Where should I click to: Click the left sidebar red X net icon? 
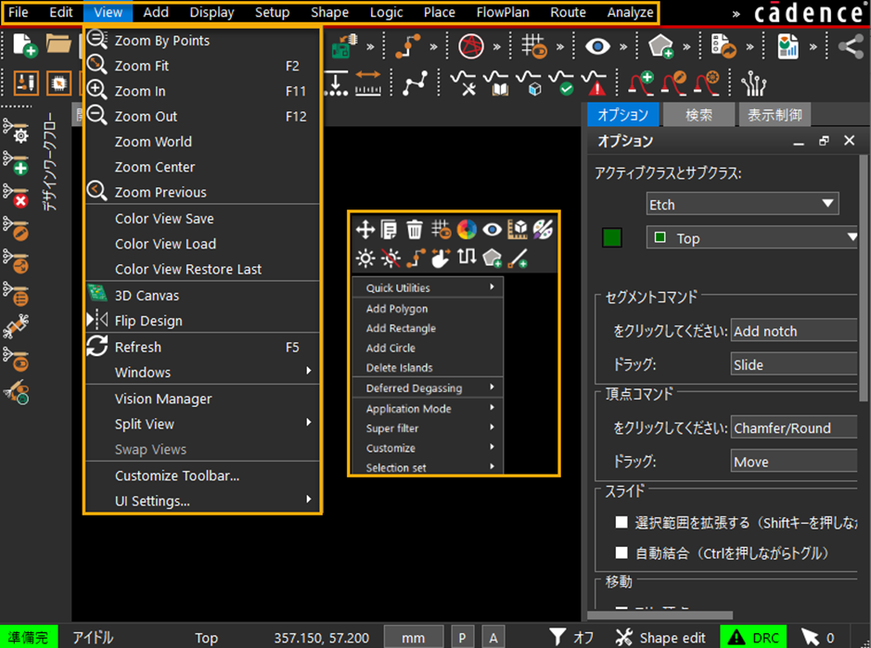pyautogui.click(x=16, y=195)
